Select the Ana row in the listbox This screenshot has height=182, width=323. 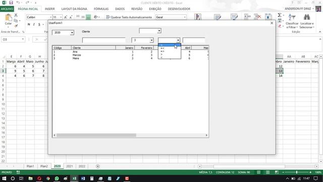(131, 52)
